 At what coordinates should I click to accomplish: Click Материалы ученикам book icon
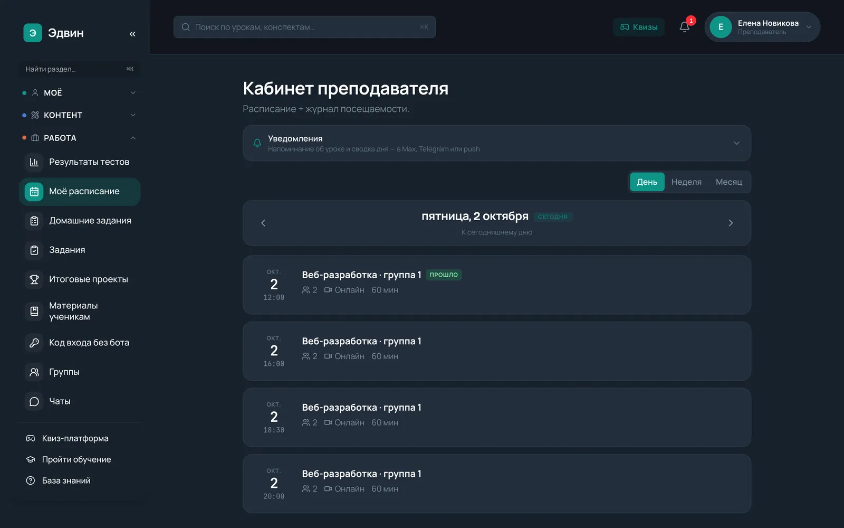point(34,311)
